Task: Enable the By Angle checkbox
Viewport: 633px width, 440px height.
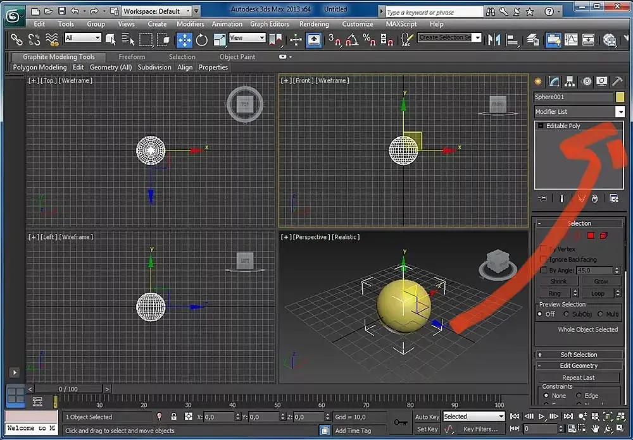Action: [543, 271]
